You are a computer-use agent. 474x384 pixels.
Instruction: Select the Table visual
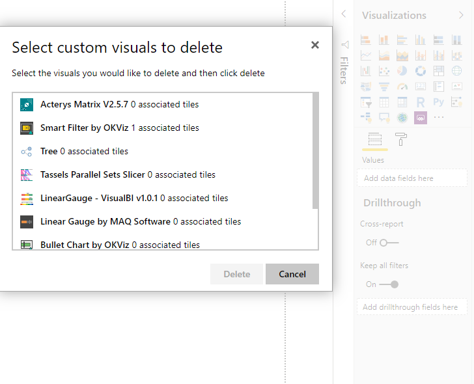pos(384,102)
